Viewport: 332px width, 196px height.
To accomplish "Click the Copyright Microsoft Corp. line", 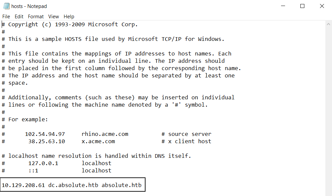I will point(73,25).
